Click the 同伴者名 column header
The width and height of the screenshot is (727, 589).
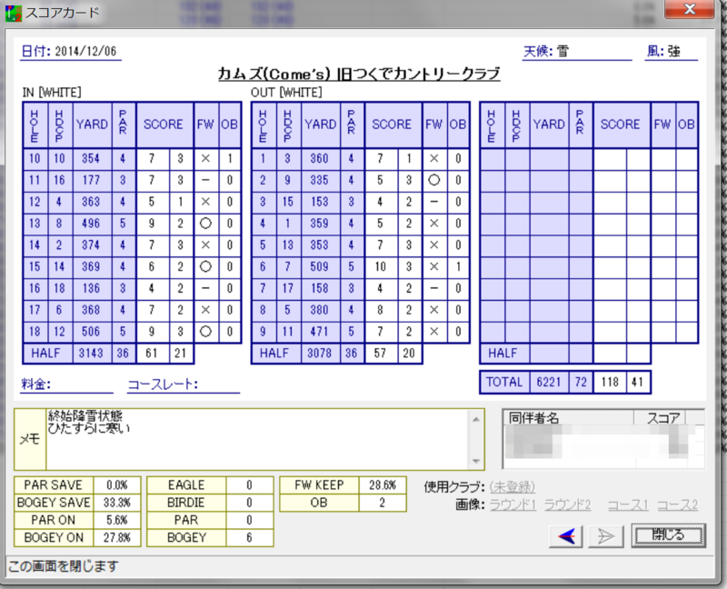(569, 418)
